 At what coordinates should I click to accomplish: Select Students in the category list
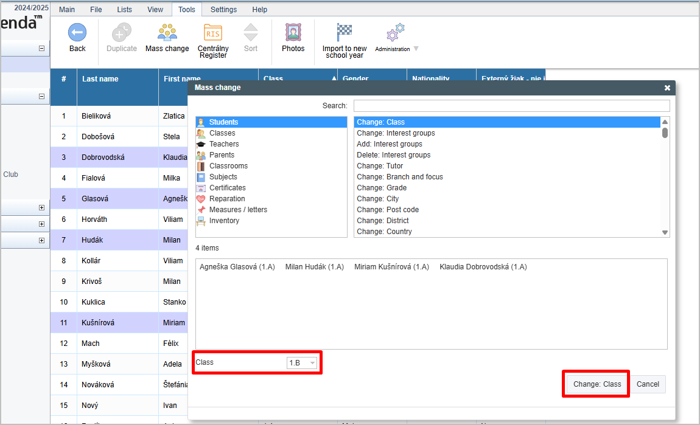[271, 122]
